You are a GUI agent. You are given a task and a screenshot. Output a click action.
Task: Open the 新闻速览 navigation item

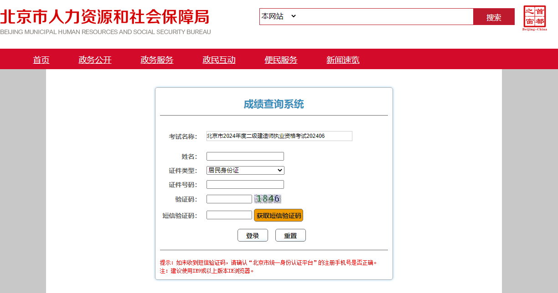[x=343, y=60]
